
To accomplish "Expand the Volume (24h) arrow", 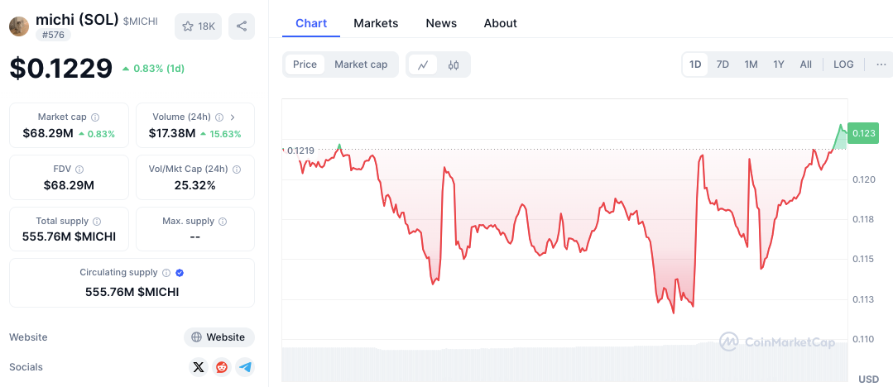I will [233, 117].
